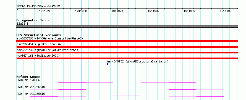Open the esv3630565 variant label
The image size is (246, 100).
pos(50,38)
